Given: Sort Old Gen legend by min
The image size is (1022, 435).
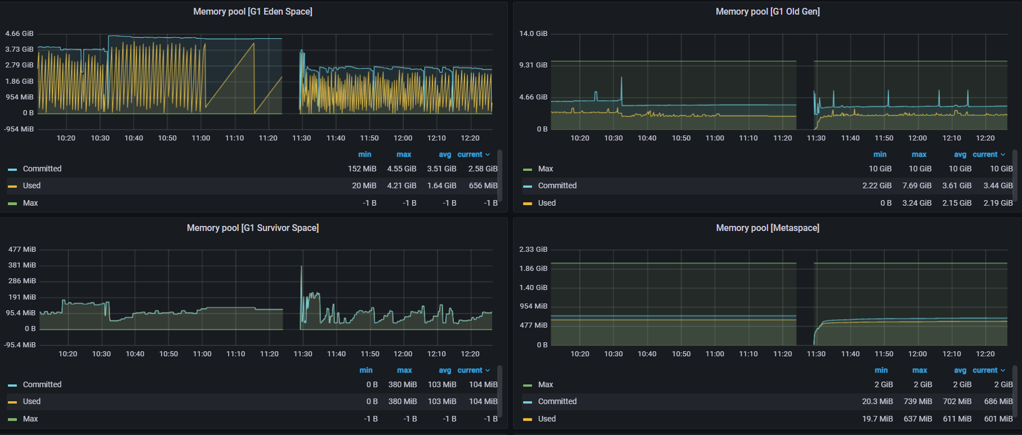Looking at the screenshot, I should [880, 155].
